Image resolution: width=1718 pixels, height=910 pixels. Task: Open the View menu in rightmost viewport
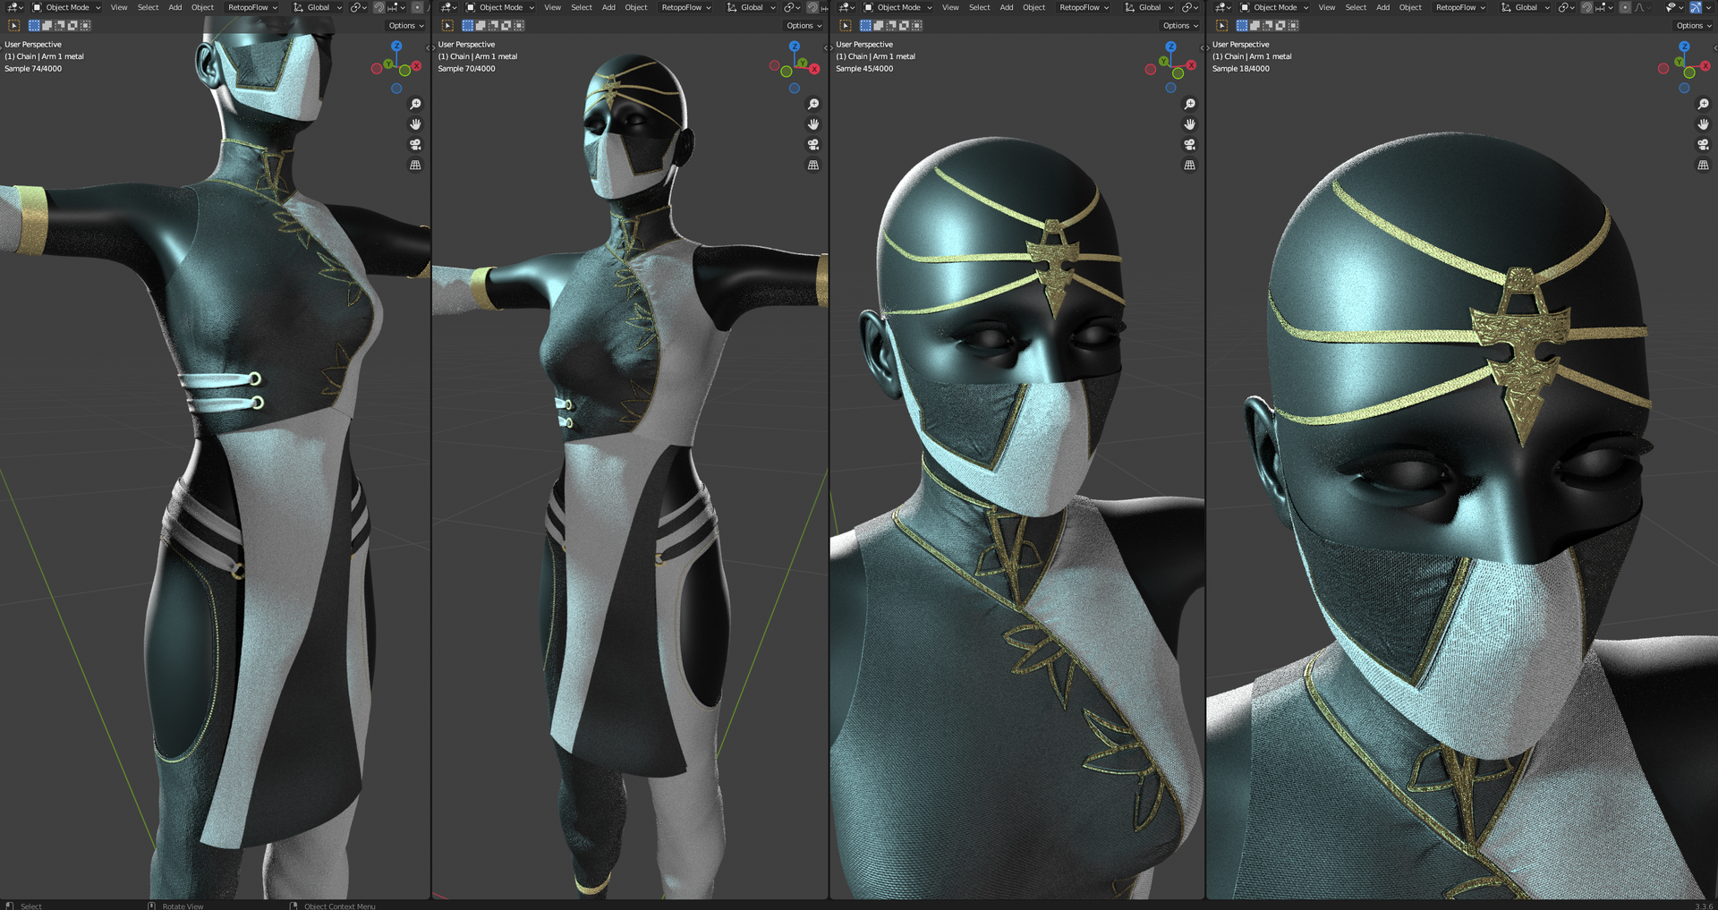[x=1326, y=7]
